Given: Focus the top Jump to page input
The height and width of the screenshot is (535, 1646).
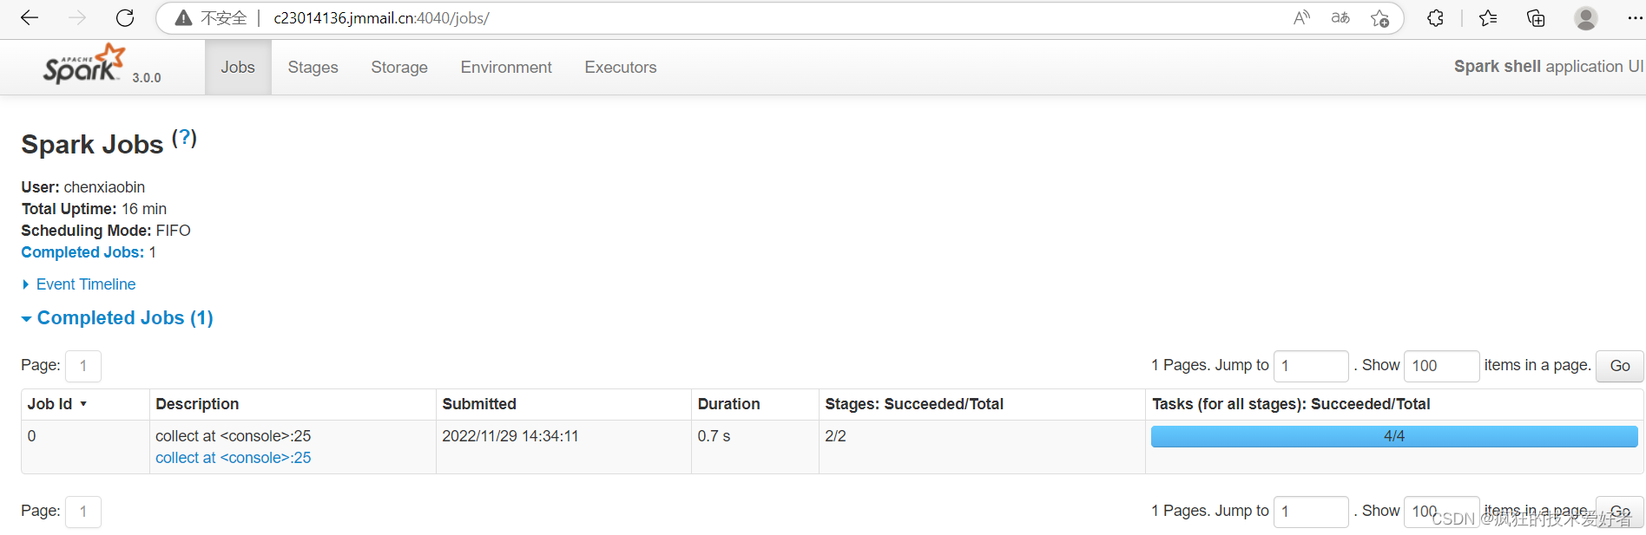Looking at the screenshot, I should [1310, 366].
